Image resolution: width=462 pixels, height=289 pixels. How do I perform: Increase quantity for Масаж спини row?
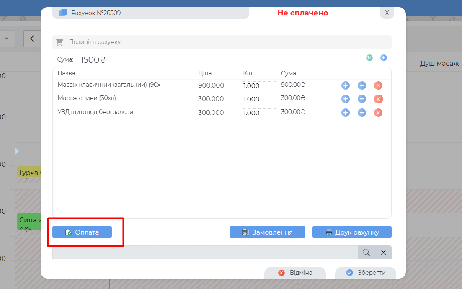pyautogui.click(x=345, y=99)
